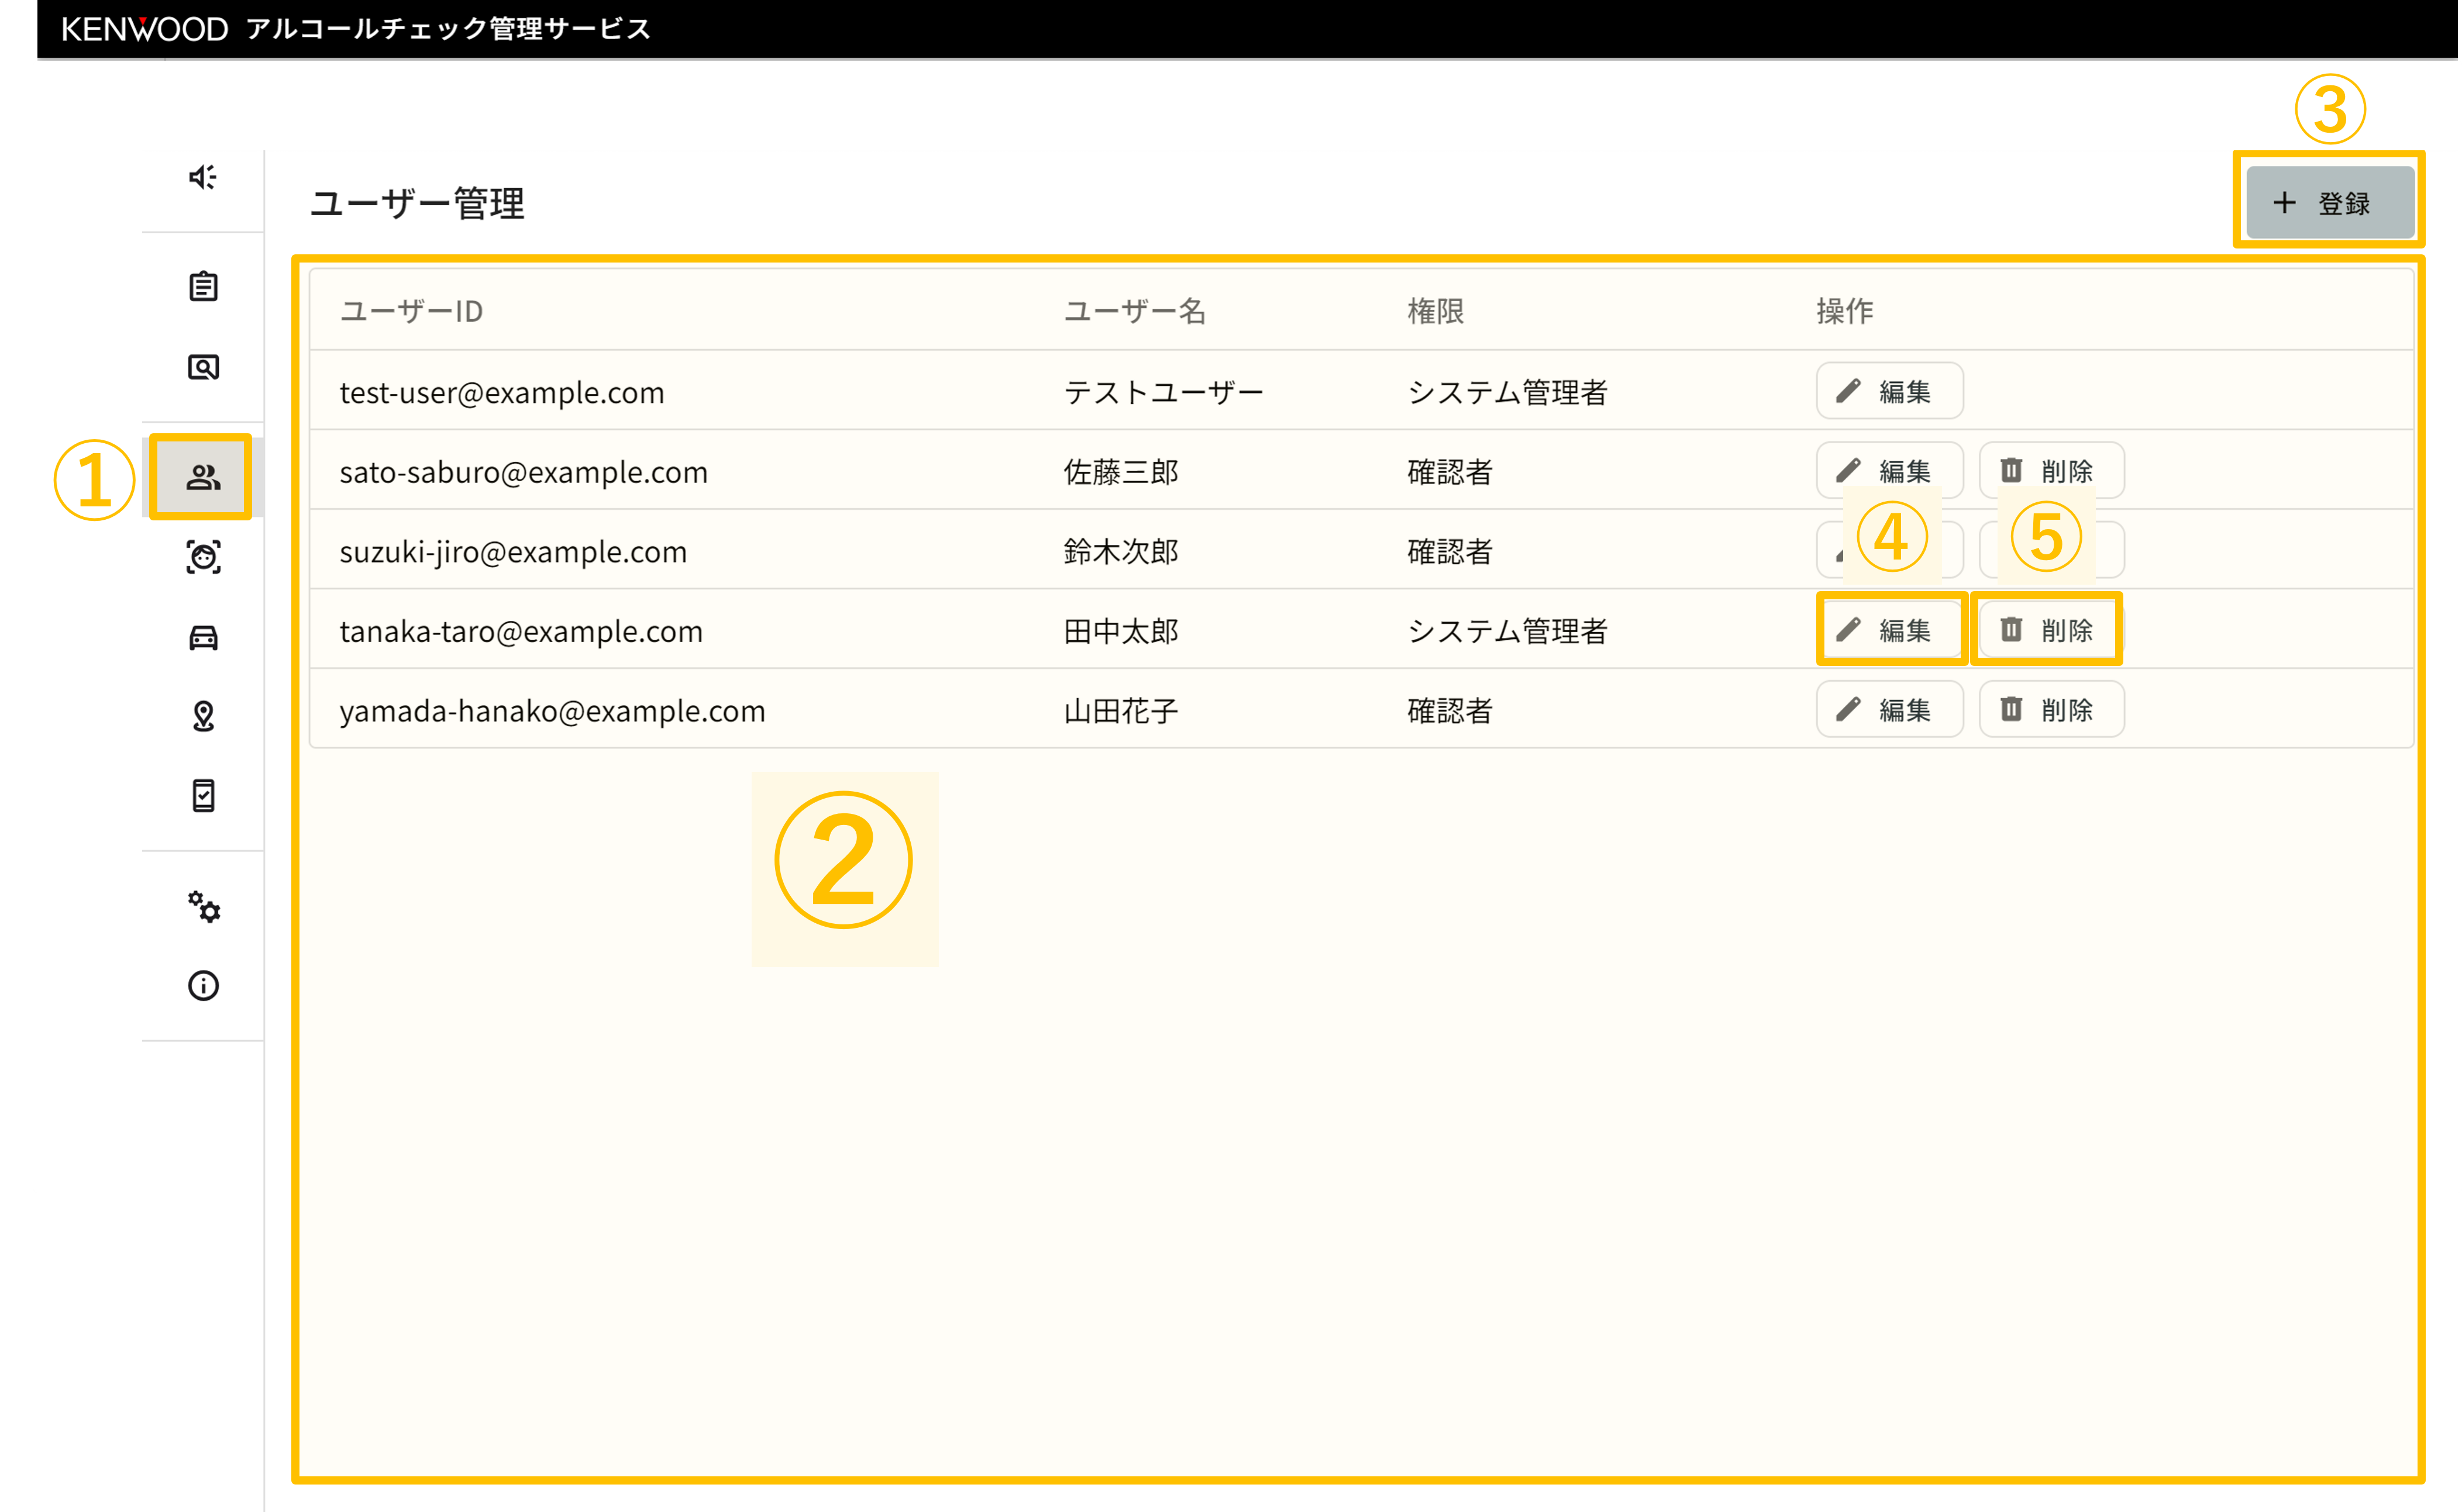Open the announcements megaphone sidebar icon
The image size is (2462, 1512).
tap(203, 177)
